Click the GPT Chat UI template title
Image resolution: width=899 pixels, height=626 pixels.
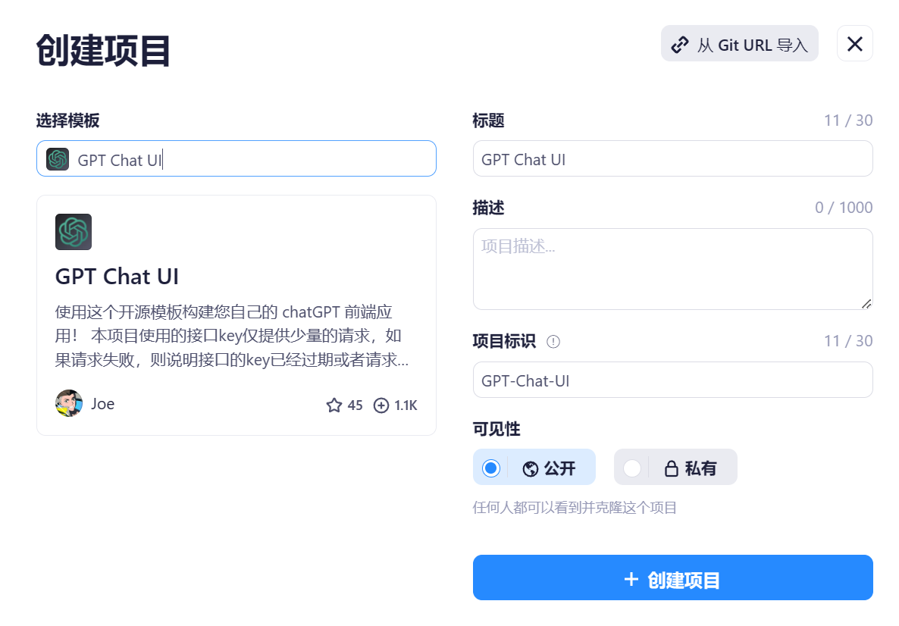coord(117,277)
